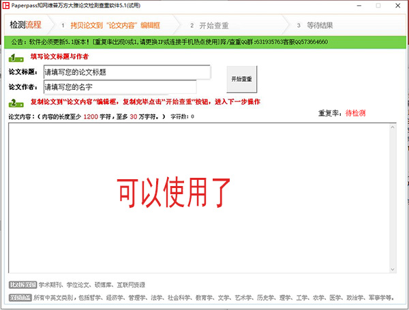This screenshot has height=310, width=409.
Task: Click the scrollbar up arrow in content box
Action: 393,127
